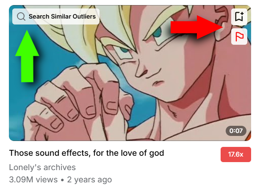The width and height of the screenshot is (260, 187).
Task: Click the red right-pointing arrow
Action: [x=197, y=27]
